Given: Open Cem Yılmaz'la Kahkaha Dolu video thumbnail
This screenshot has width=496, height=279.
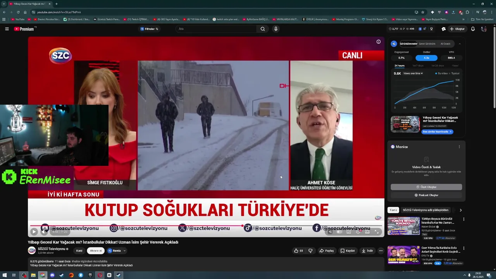Looking at the screenshot, I should point(403,255).
